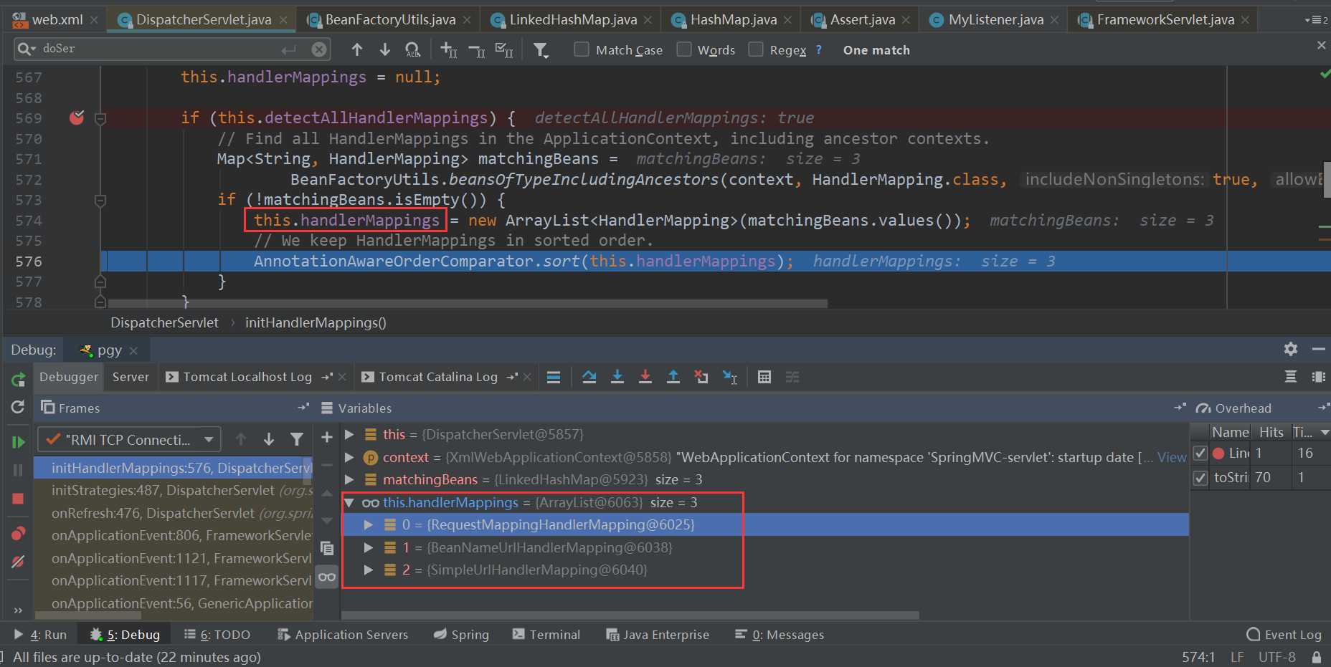Open the Spring tool window

461,635
